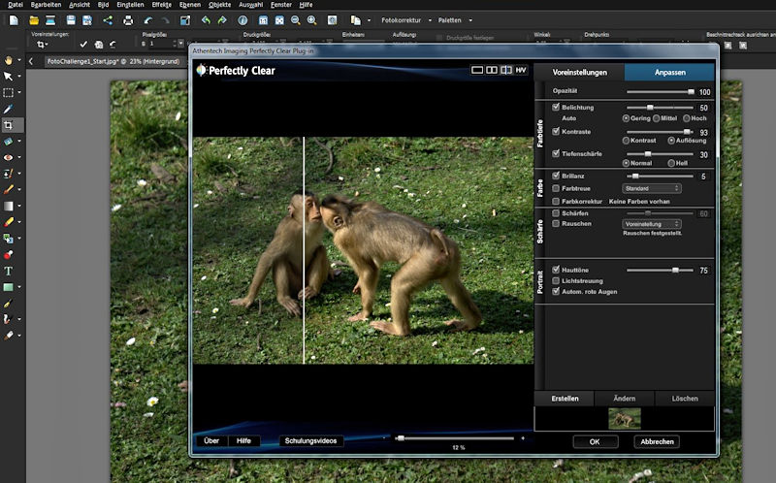Pick the Text tool
The width and height of the screenshot is (776, 483).
[x=8, y=272]
